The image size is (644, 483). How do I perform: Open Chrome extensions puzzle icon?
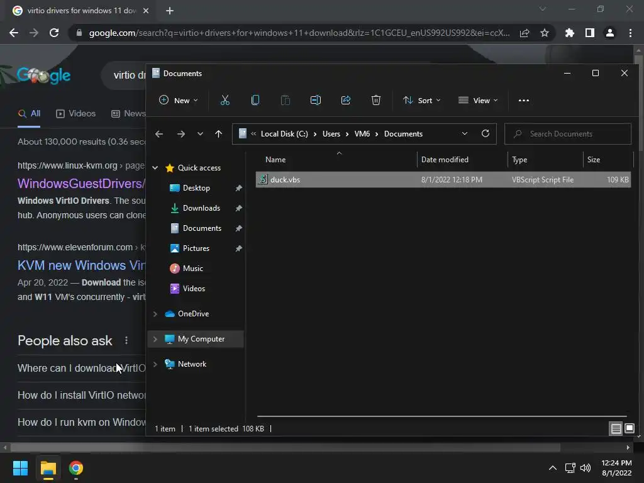[x=569, y=33]
